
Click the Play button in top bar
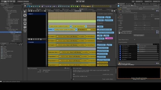click(x=77, y=1)
